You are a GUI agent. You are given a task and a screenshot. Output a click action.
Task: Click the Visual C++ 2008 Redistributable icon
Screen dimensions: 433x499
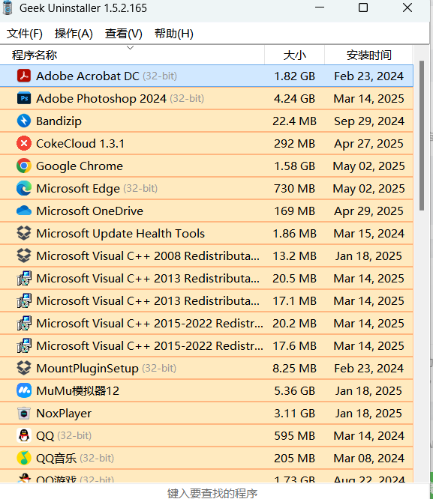(x=24, y=255)
